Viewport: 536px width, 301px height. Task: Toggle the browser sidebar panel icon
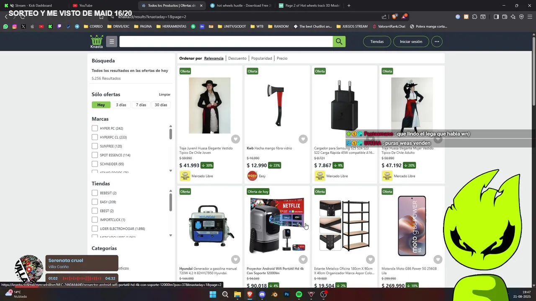click(496, 17)
